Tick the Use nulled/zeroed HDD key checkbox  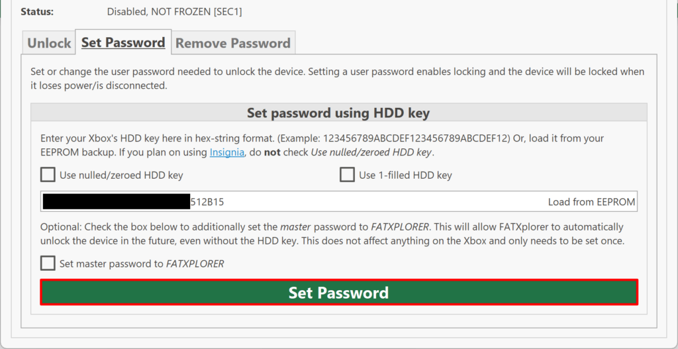(48, 175)
